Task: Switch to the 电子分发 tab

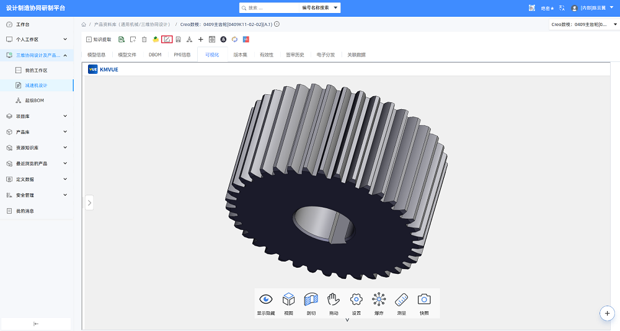Action: 326,55
